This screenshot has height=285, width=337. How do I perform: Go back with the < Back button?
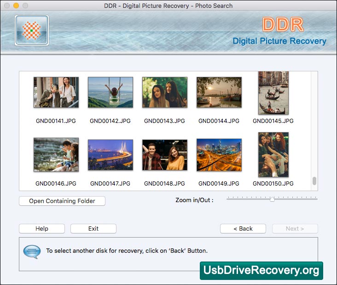(243, 228)
